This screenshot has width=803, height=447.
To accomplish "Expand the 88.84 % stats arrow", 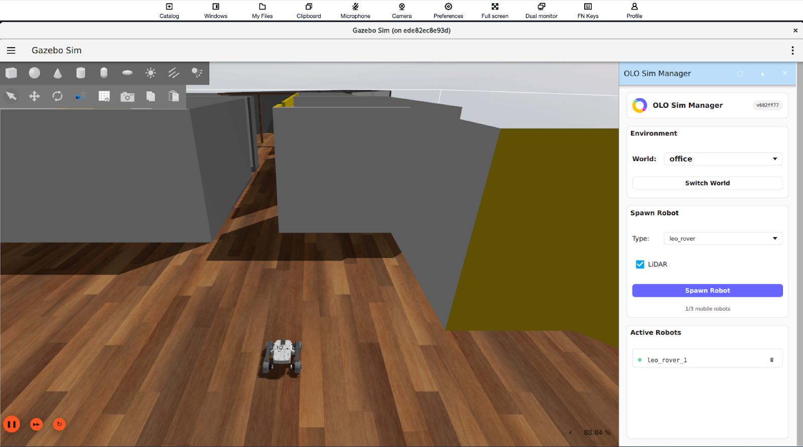I will point(570,432).
